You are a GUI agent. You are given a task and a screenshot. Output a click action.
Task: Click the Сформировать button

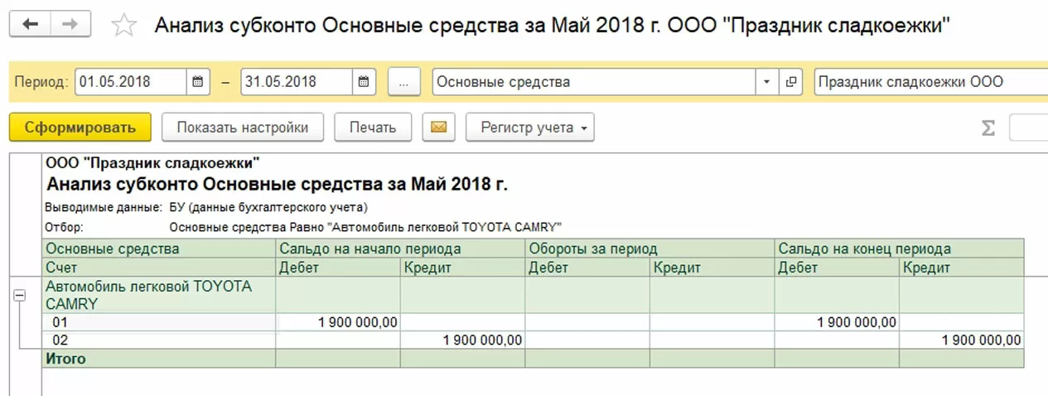tap(80, 128)
